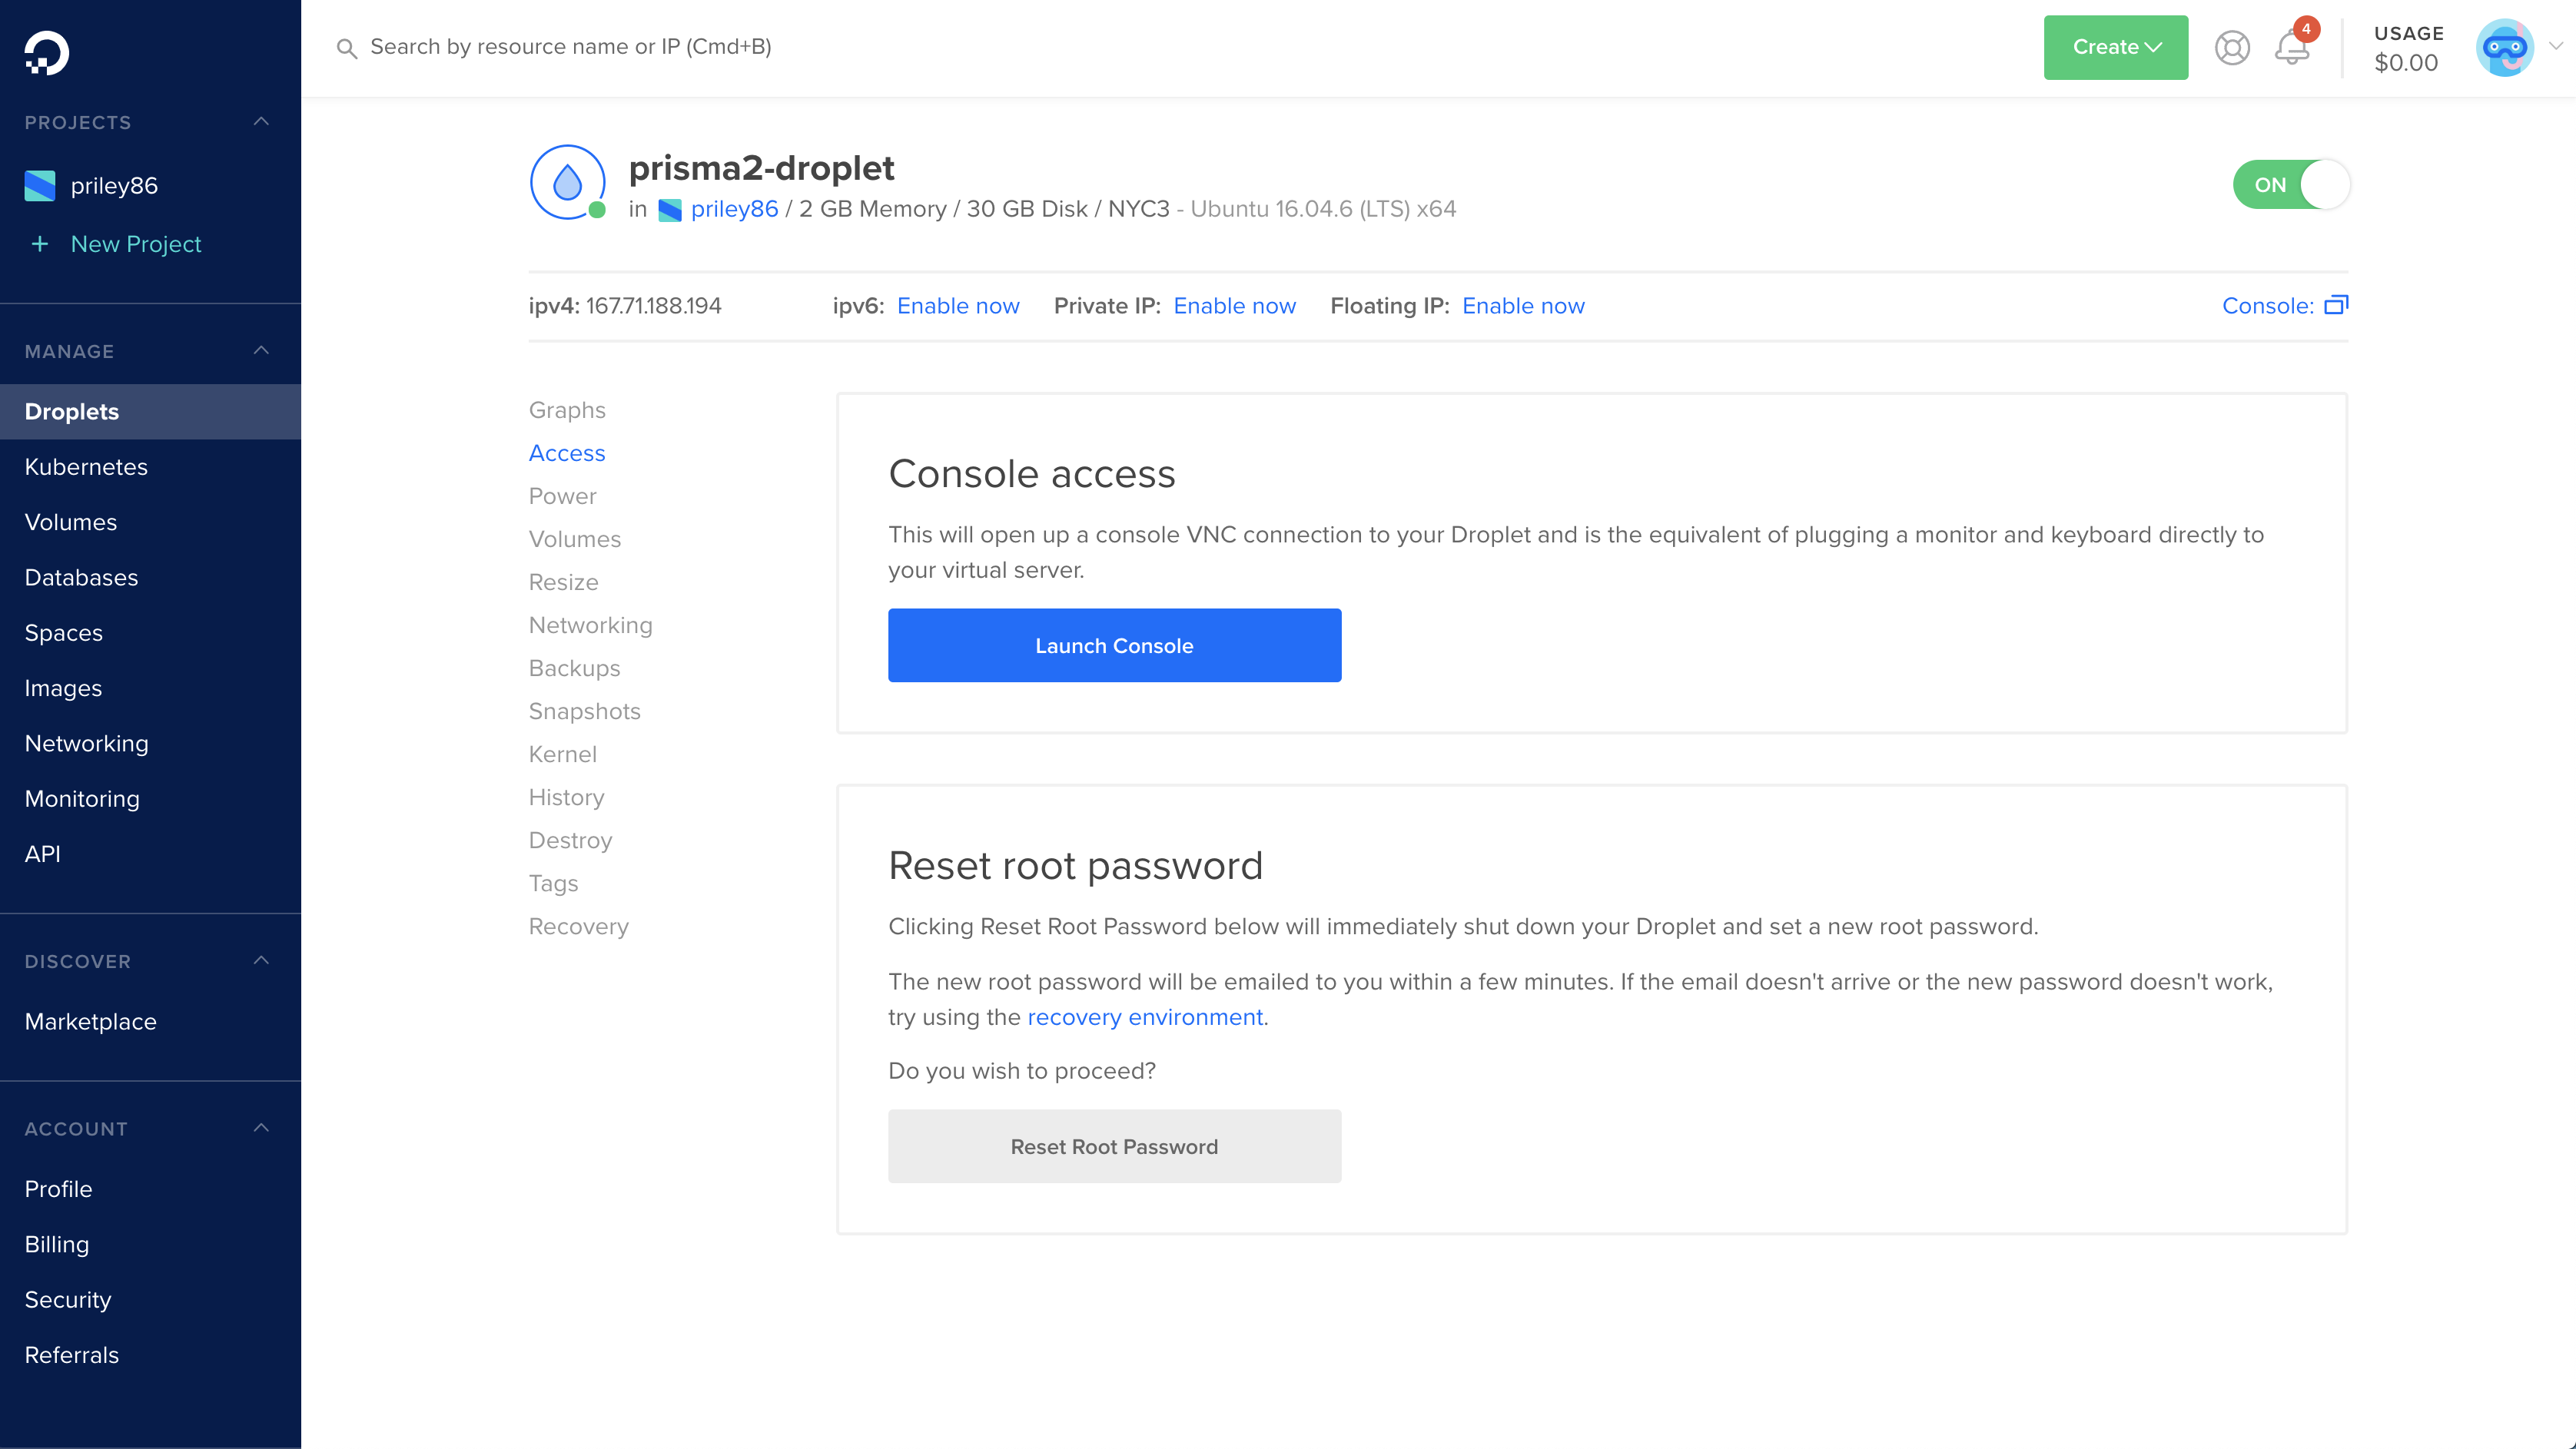Open the Resize tab
The height and width of the screenshot is (1449, 2576).
point(564,582)
